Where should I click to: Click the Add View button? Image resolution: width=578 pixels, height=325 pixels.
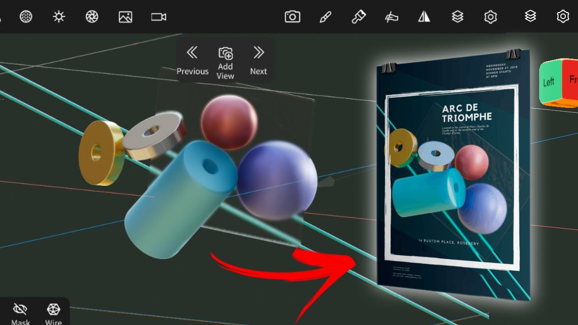click(225, 63)
